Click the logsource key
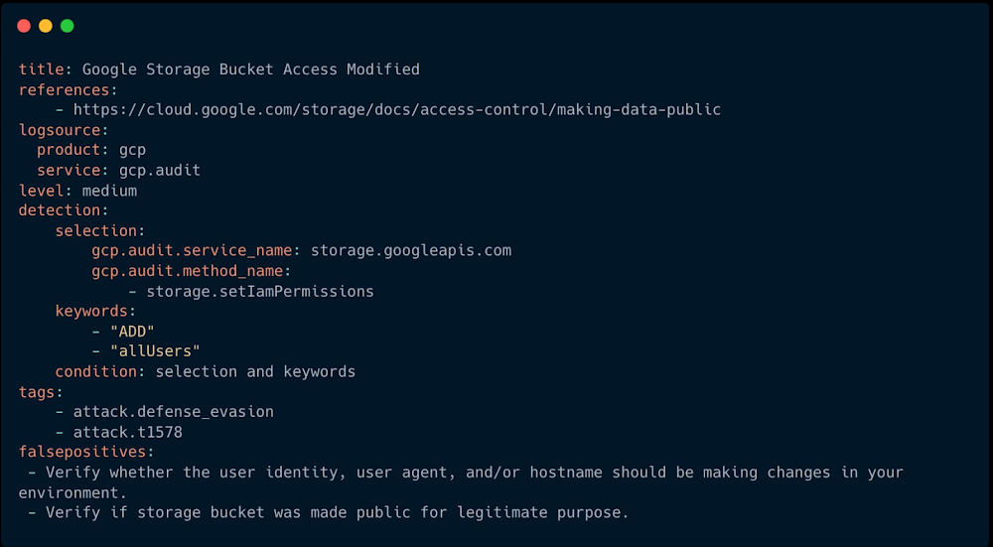This screenshot has height=547, width=993. tap(60, 130)
